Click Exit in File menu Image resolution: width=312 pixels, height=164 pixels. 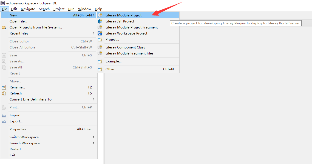point(49,155)
